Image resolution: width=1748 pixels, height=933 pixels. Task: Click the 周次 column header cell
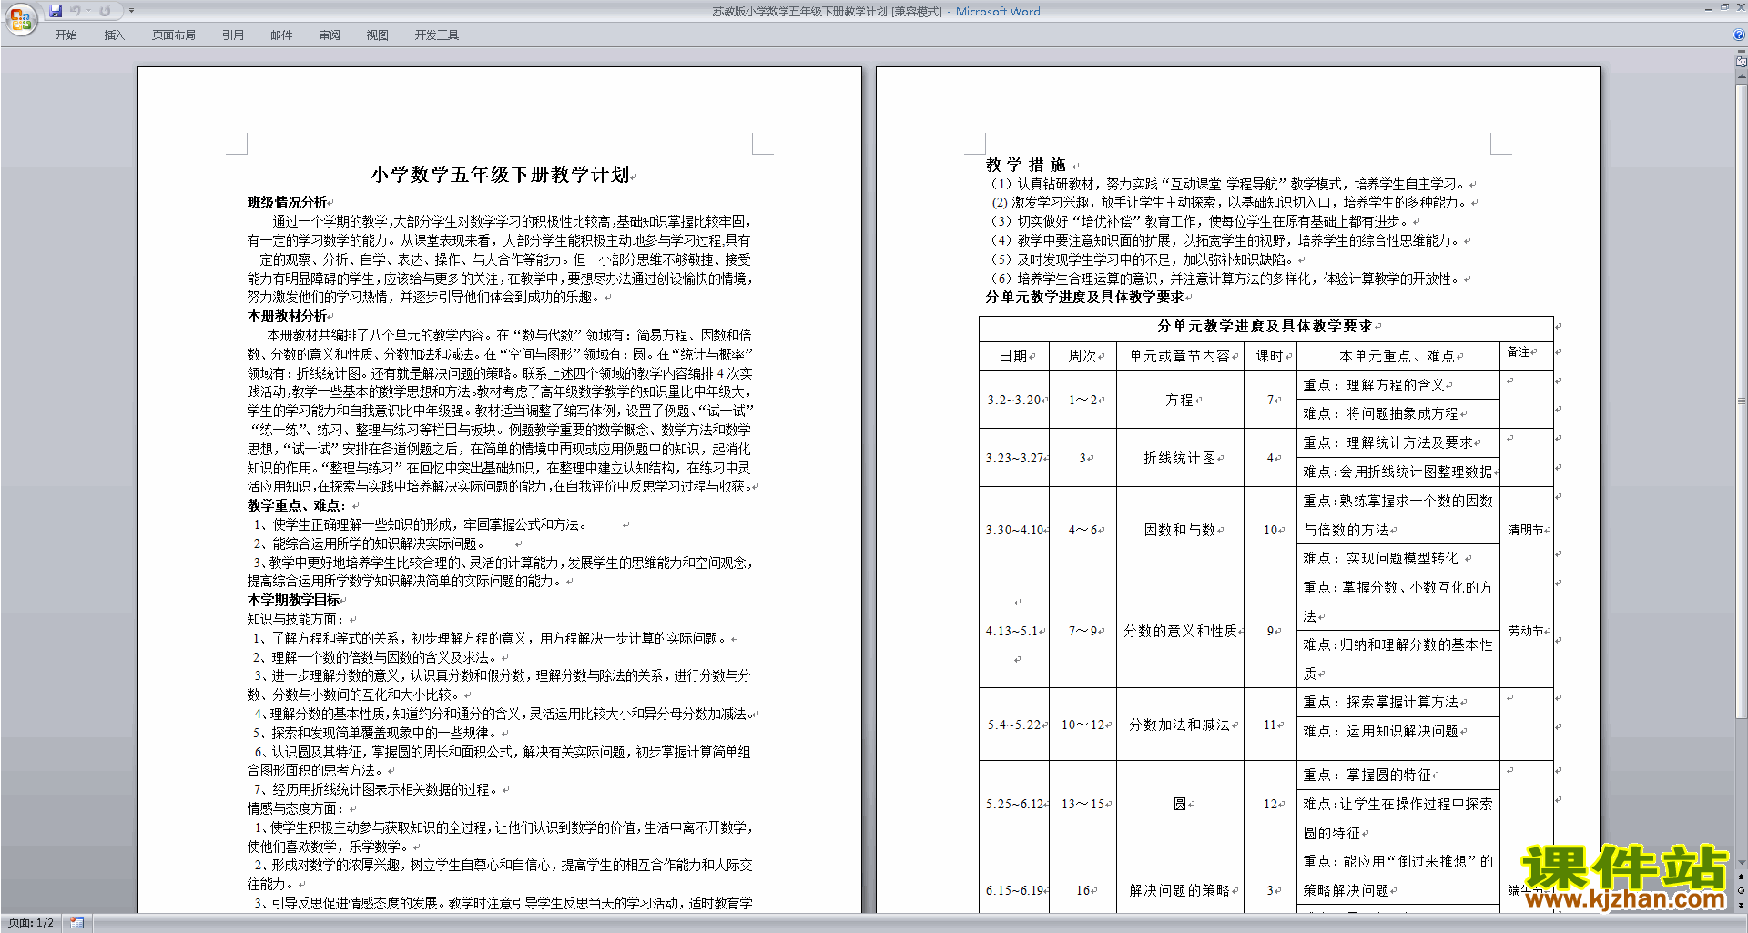click(1082, 357)
